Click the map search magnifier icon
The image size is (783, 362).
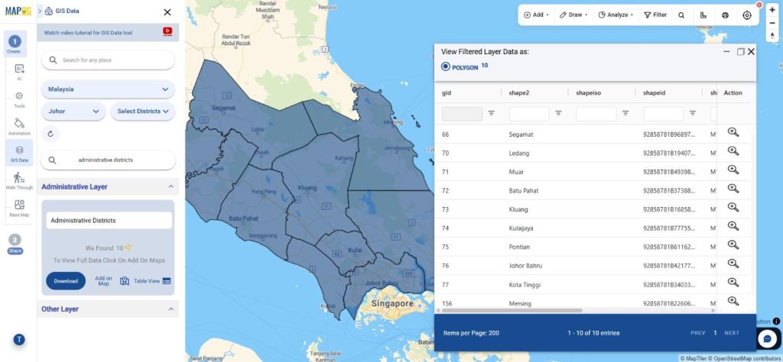(681, 15)
